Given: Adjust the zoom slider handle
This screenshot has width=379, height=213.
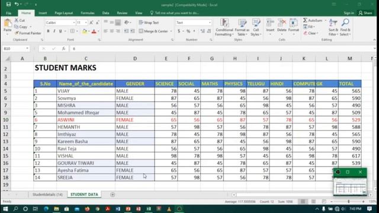Looking at the screenshot, I should tap(349, 201).
